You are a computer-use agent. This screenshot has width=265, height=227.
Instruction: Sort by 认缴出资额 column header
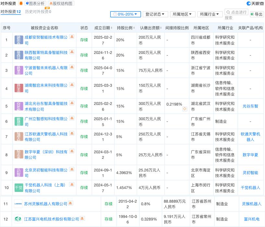point(151,28)
